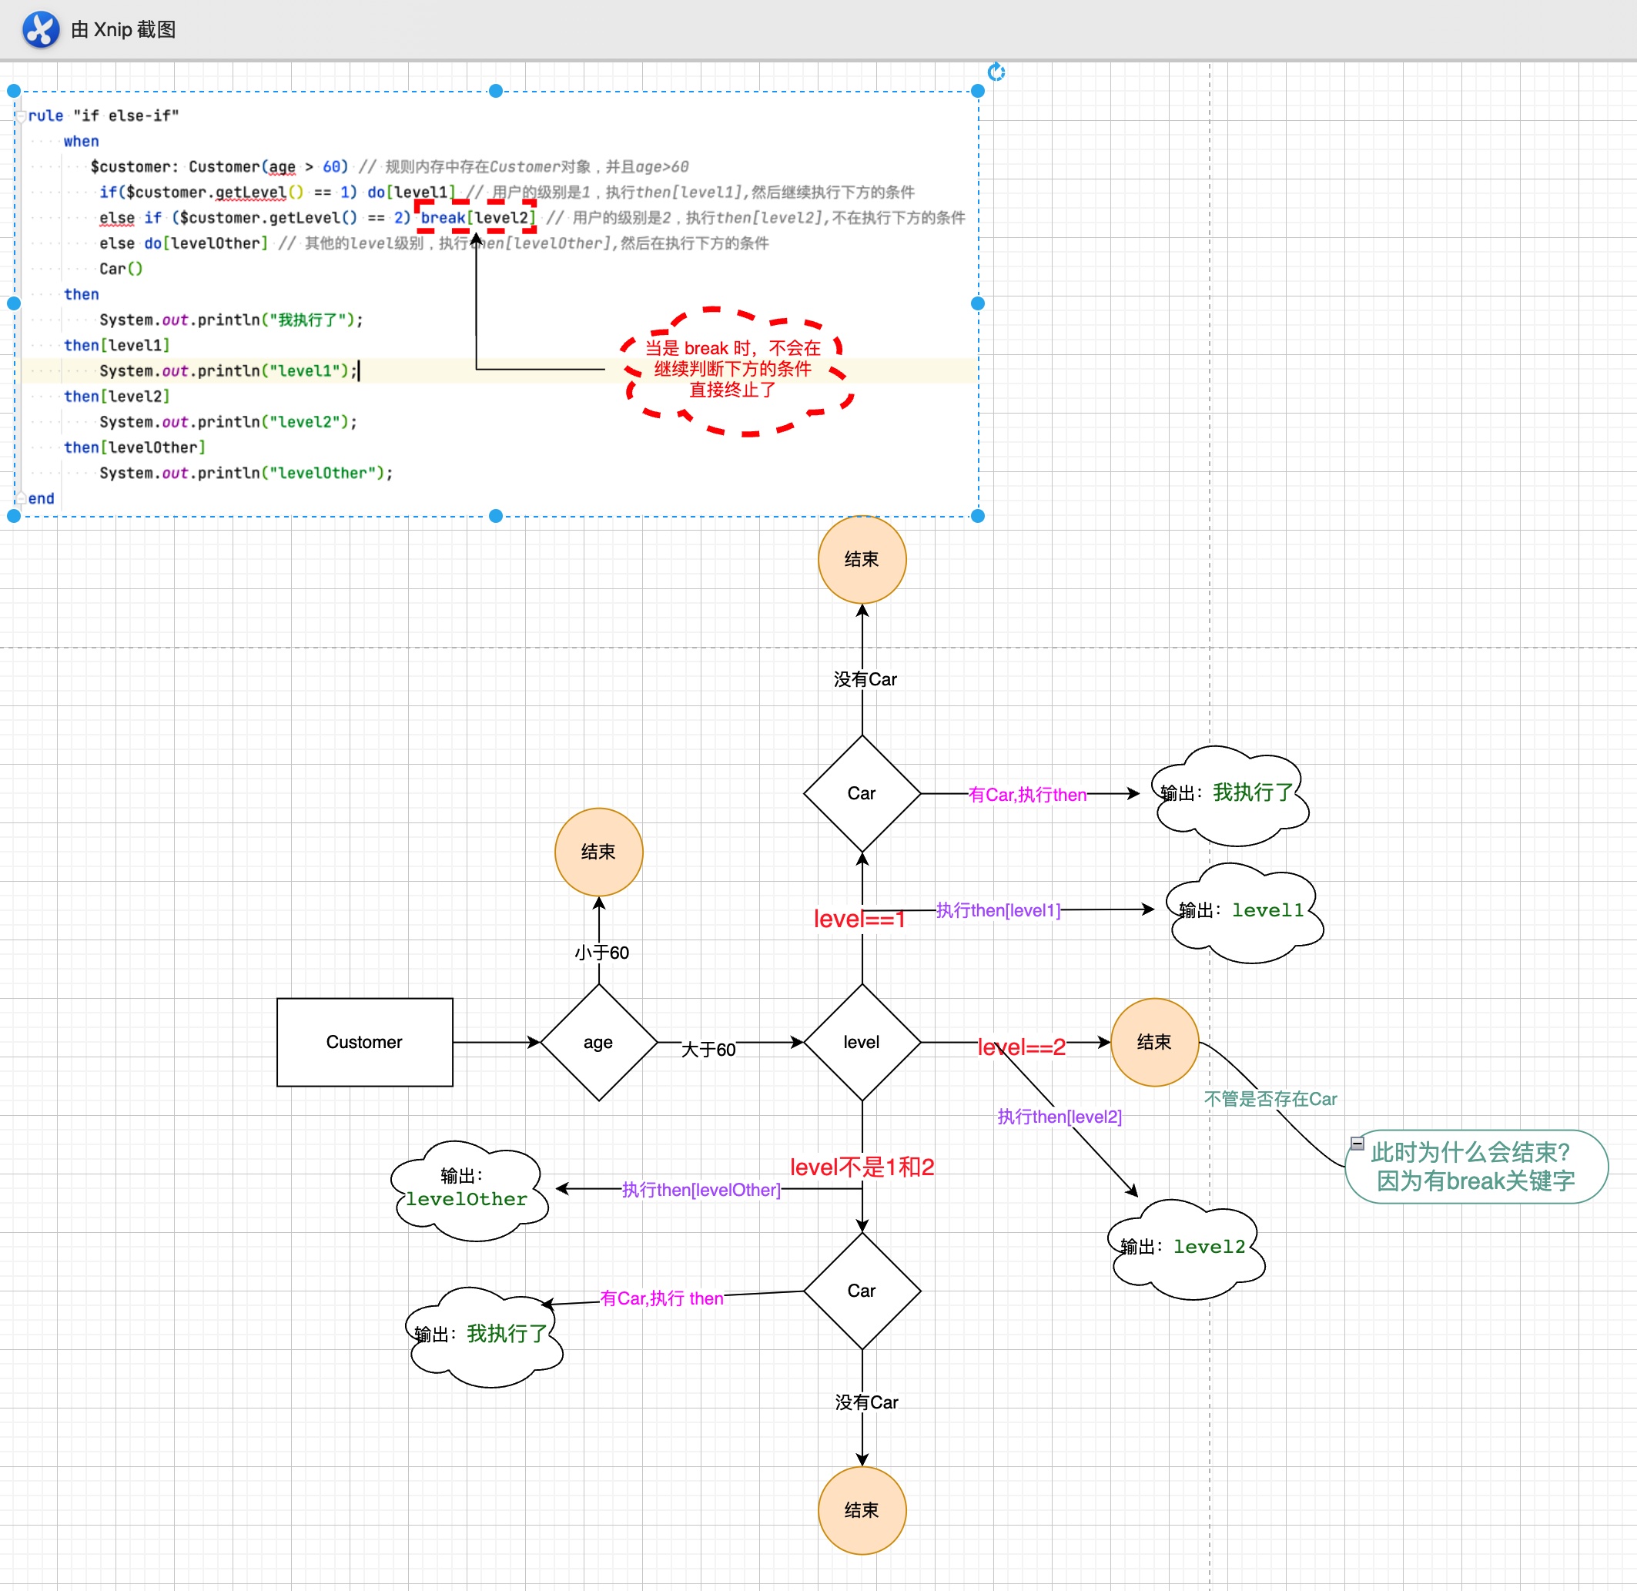Click the right-middle resize handle of selection
This screenshot has width=1637, height=1591.
pyautogui.click(x=978, y=303)
